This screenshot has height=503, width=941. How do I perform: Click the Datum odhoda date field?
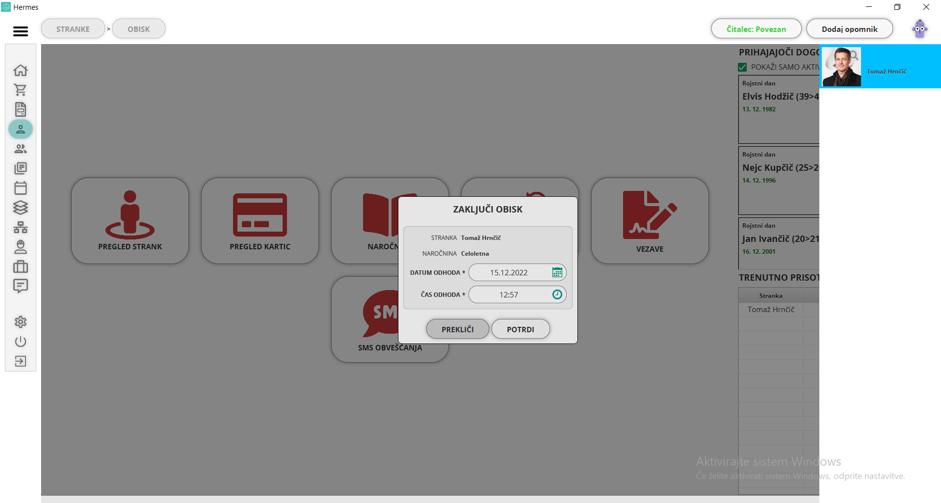coord(517,272)
